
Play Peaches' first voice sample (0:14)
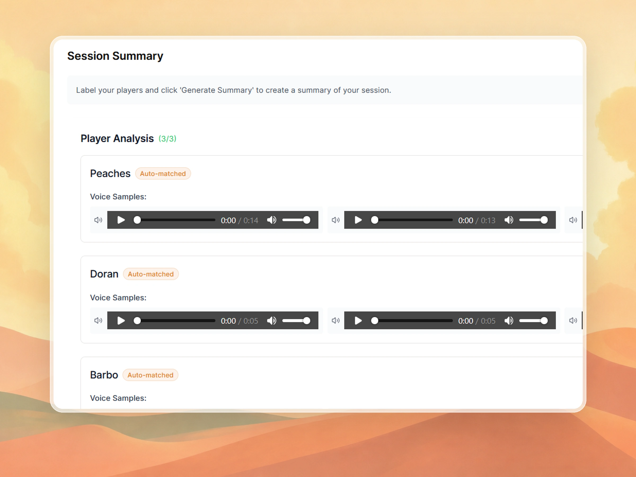[x=121, y=220]
